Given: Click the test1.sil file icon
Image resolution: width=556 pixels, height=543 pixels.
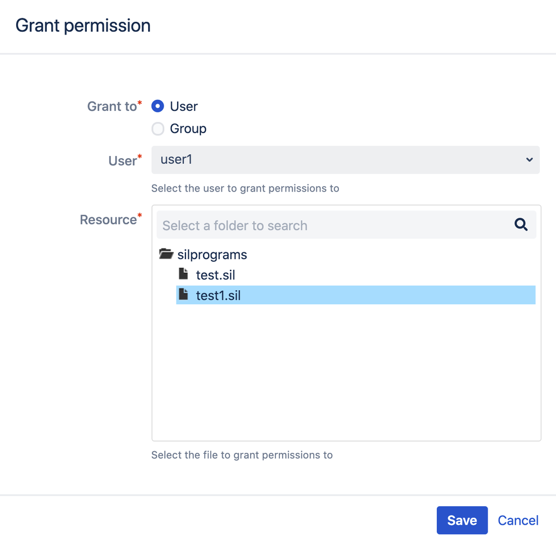Looking at the screenshot, I should click(x=183, y=294).
